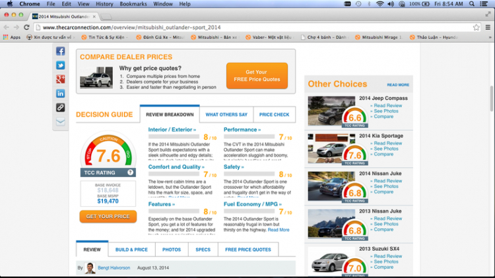This screenshot has height=278, width=495.
Task: Open Safety section link
Action: (234, 167)
